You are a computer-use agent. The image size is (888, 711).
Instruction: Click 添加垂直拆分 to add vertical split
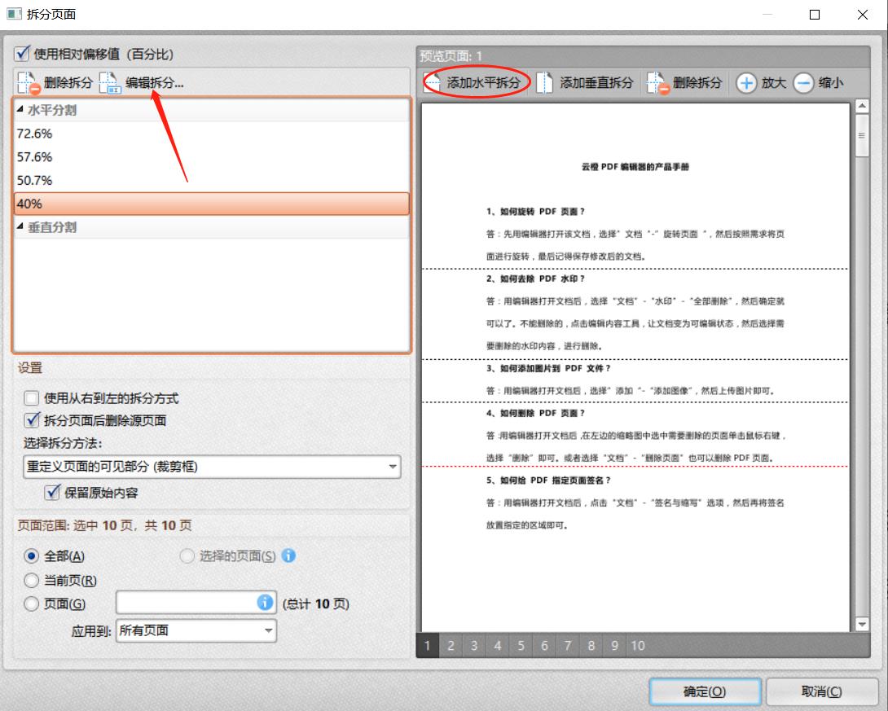click(585, 82)
